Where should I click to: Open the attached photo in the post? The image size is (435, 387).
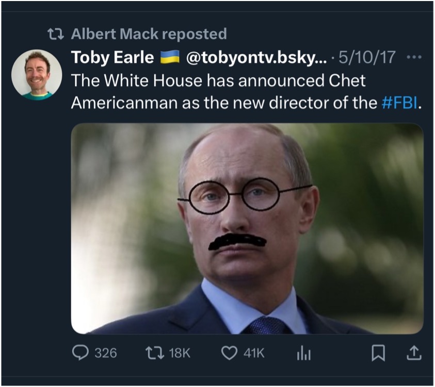(247, 228)
